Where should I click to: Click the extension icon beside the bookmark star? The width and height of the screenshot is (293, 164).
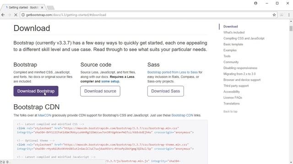(282, 15)
